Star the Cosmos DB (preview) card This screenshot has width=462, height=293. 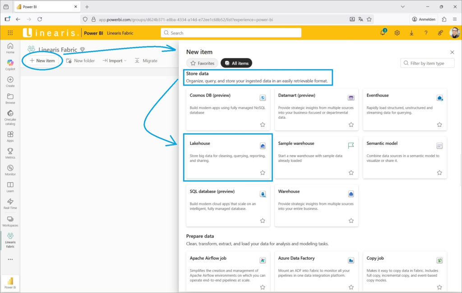click(x=263, y=124)
